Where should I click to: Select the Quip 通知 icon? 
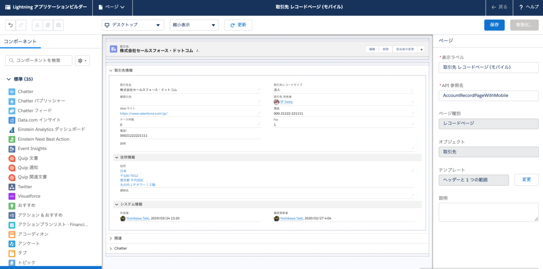click(x=12, y=168)
